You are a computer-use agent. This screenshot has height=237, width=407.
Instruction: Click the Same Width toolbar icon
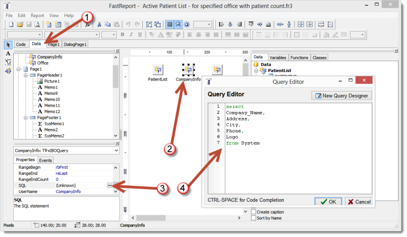click(321, 24)
